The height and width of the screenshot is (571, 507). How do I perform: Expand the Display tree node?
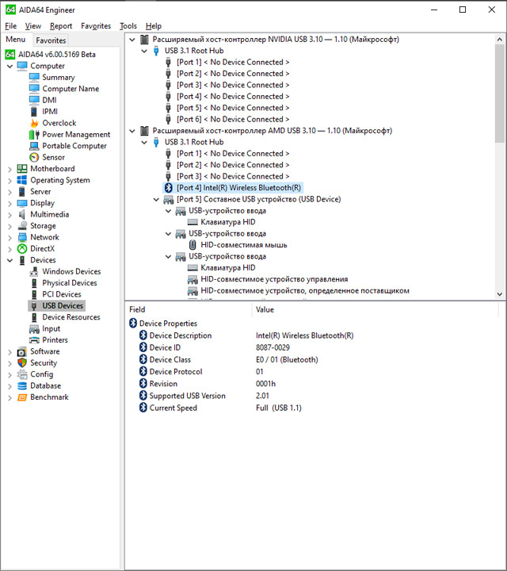(10, 203)
